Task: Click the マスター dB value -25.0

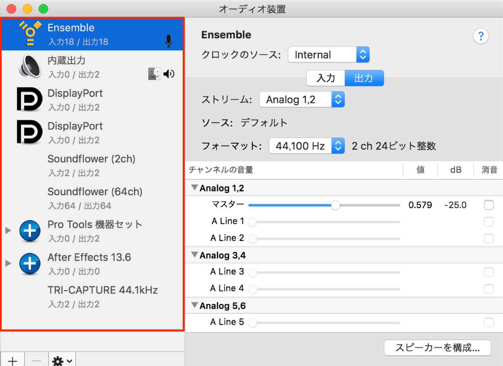Action: [x=455, y=205]
